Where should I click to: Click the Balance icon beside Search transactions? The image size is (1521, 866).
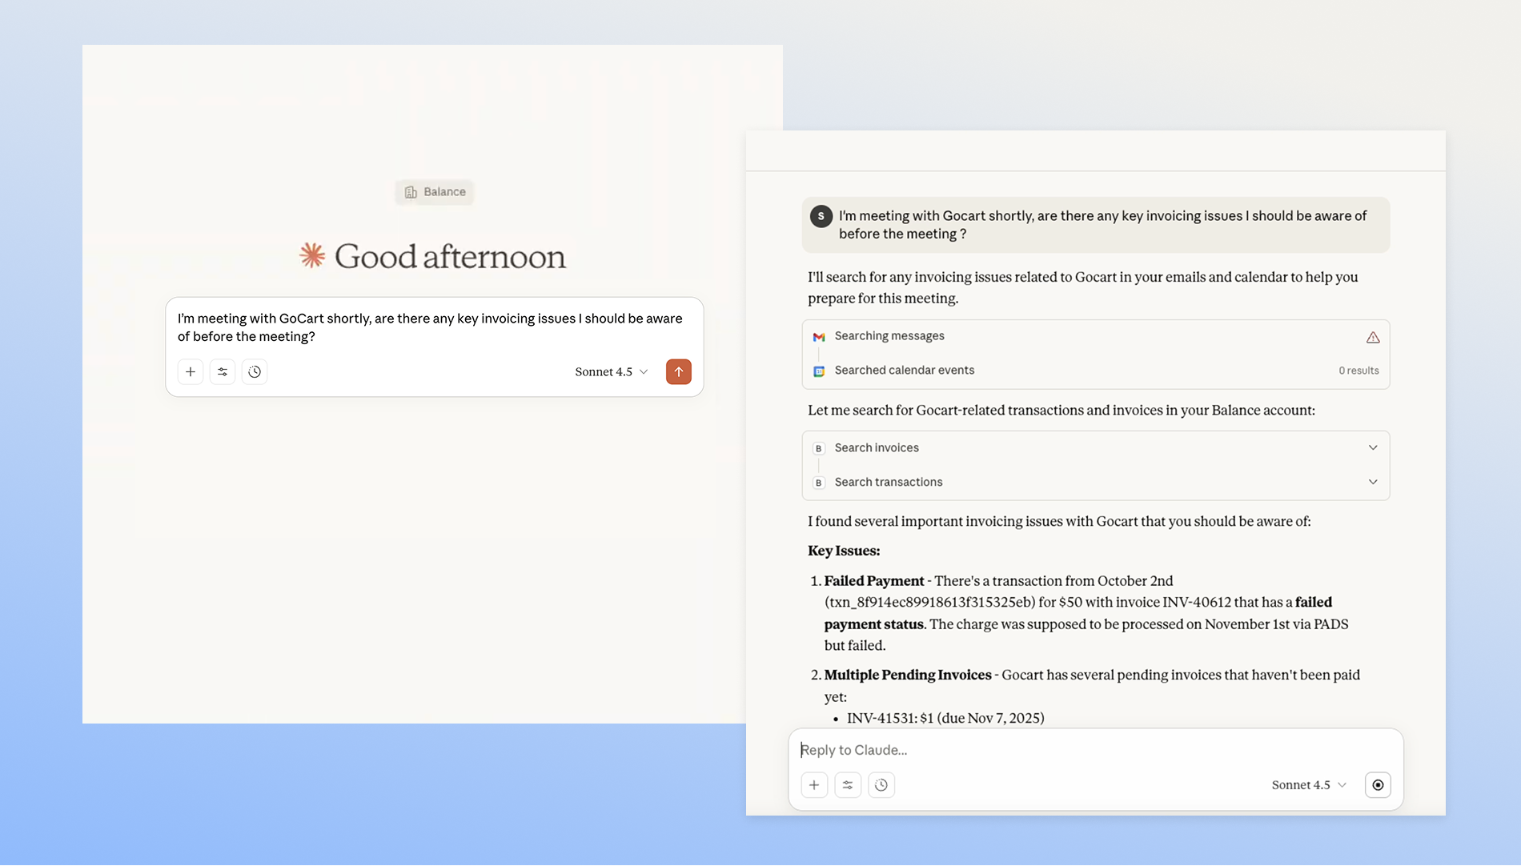pos(819,483)
